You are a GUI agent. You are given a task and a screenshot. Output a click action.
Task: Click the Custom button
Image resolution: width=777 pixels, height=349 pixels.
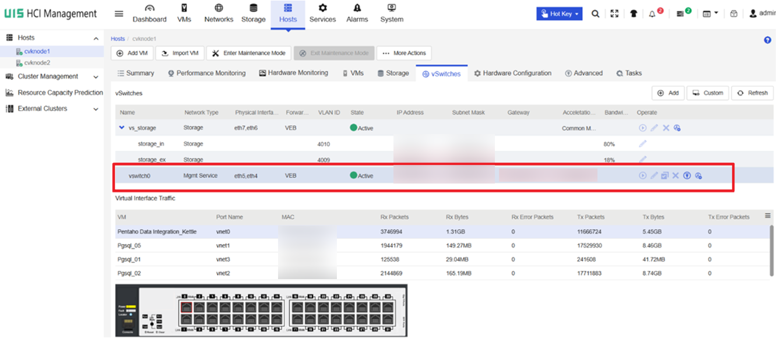[x=708, y=93]
